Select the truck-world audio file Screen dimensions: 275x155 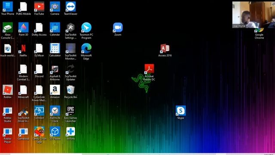tap(8, 48)
